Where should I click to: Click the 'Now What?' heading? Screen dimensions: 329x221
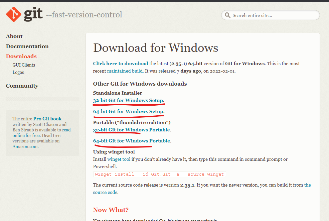click(111, 210)
